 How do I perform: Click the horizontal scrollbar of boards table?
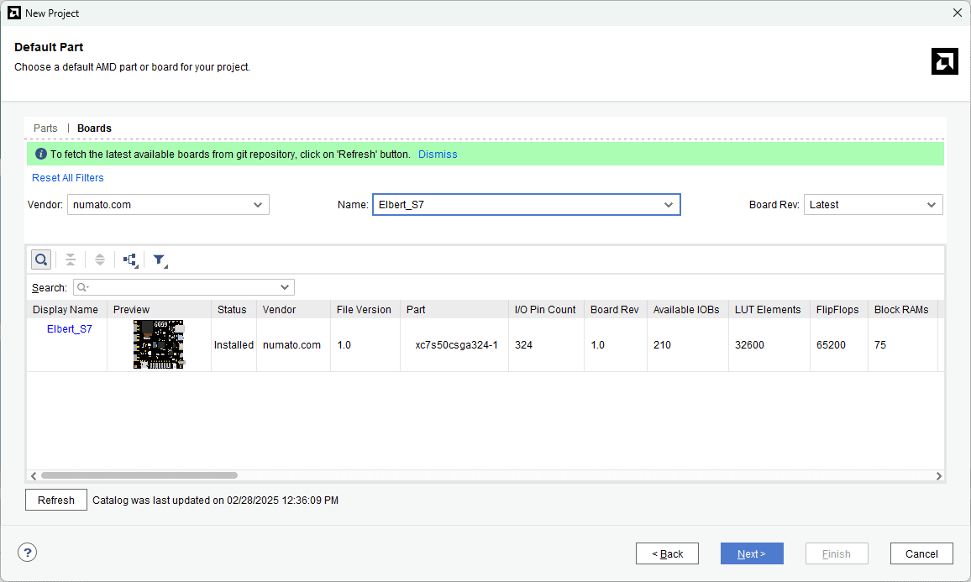(x=139, y=476)
